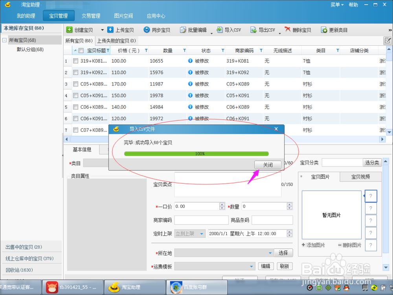The image size is (393, 295).
Task: Open the 批量编辑 small dropdown arrow
Action: [211, 33]
